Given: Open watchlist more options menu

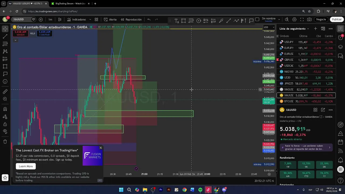Looking at the screenshot, I should tap(331, 29).
